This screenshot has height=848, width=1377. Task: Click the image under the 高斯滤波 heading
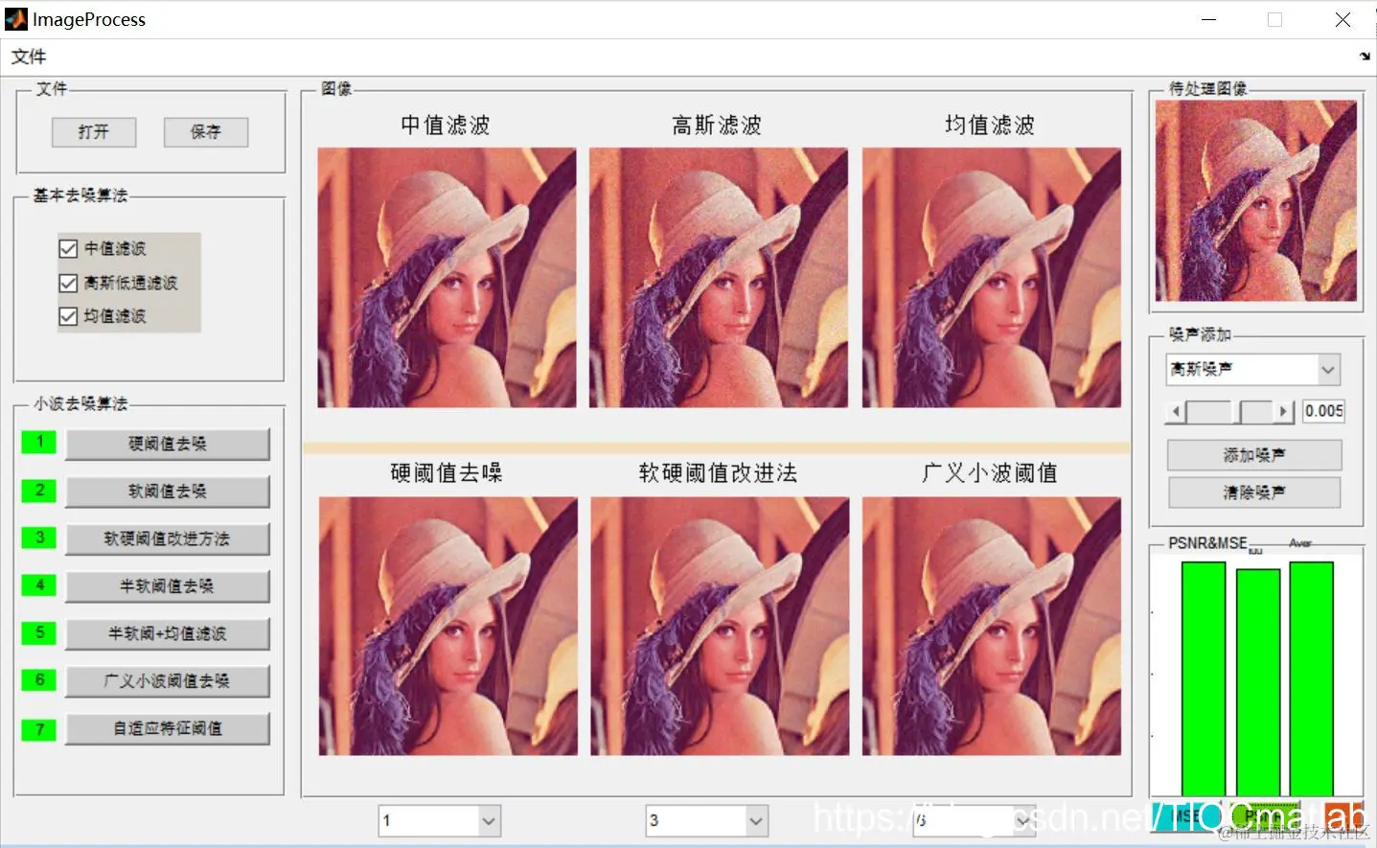(719, 278)
